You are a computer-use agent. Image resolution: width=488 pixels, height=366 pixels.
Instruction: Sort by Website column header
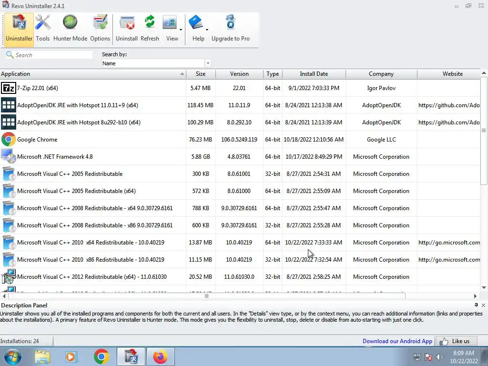click(449, 74)
